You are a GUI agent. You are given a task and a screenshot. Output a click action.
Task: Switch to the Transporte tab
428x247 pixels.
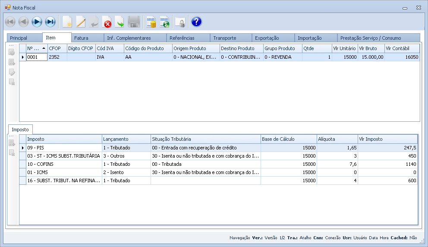224,38
